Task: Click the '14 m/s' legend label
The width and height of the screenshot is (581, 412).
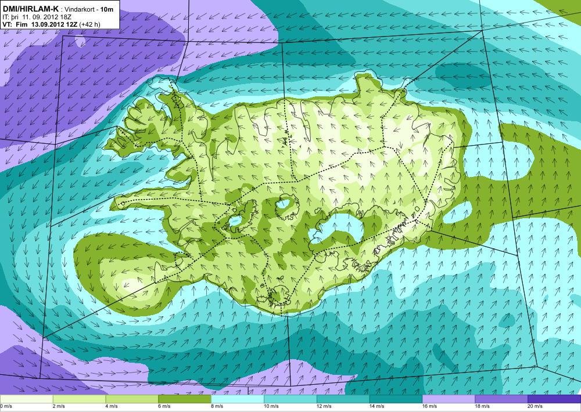Action: (x=377, y=406)
